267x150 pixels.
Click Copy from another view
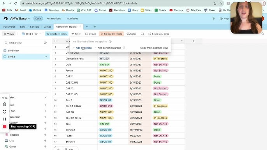pos(154,48)
